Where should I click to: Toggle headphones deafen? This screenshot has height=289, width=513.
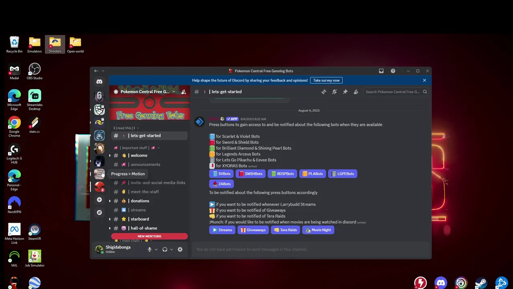pos(165,249)
